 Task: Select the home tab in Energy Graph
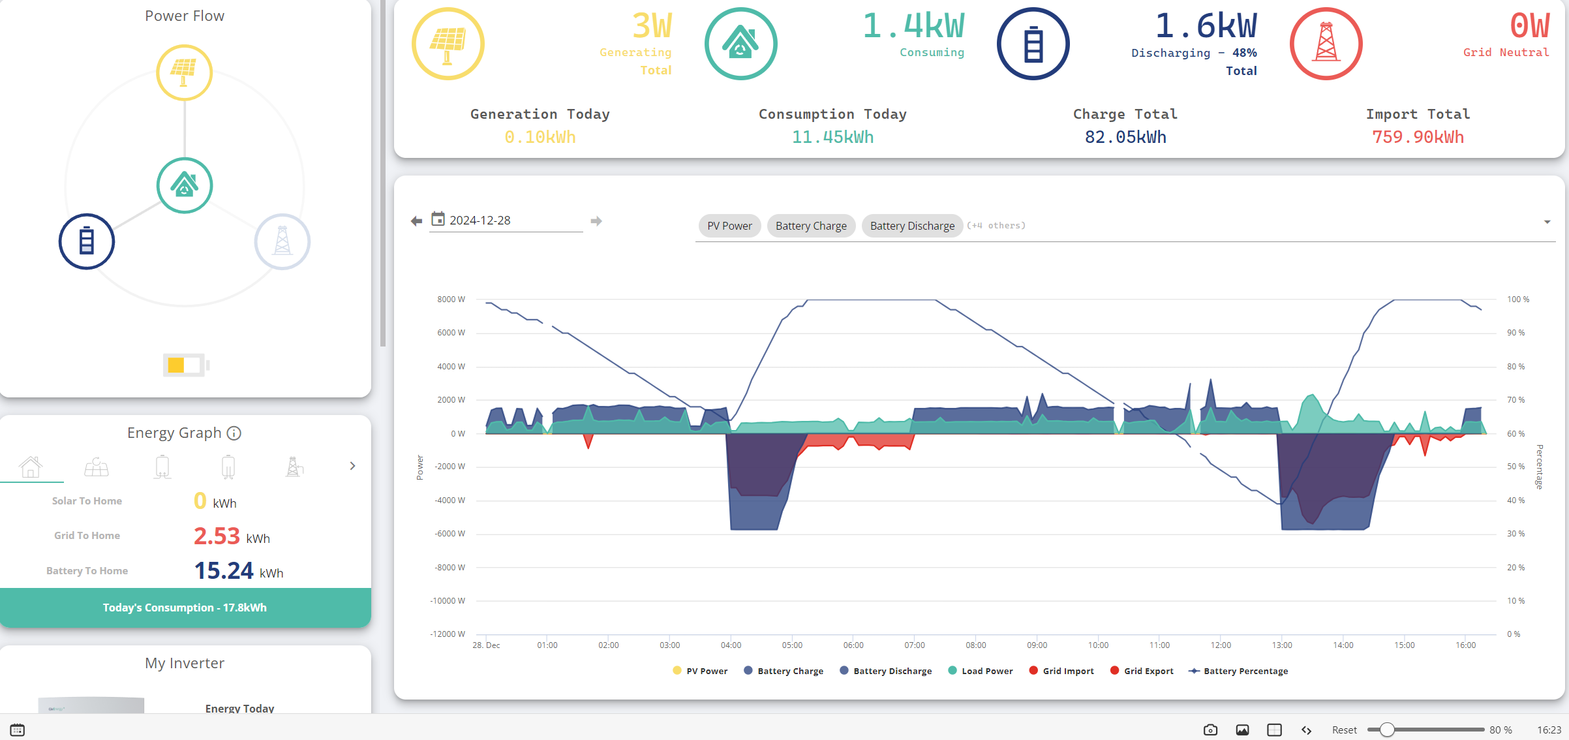[x=31, y=467]
